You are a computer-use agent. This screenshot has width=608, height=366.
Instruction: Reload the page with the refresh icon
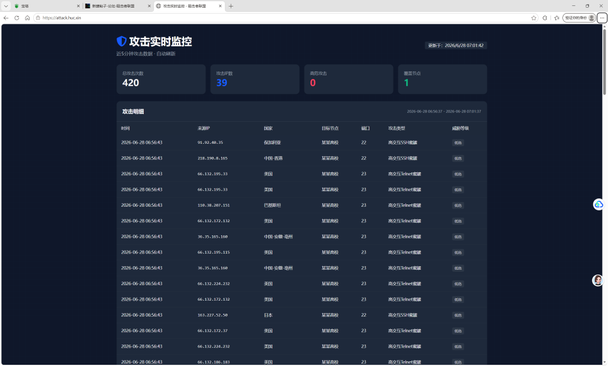coord(17,18)
